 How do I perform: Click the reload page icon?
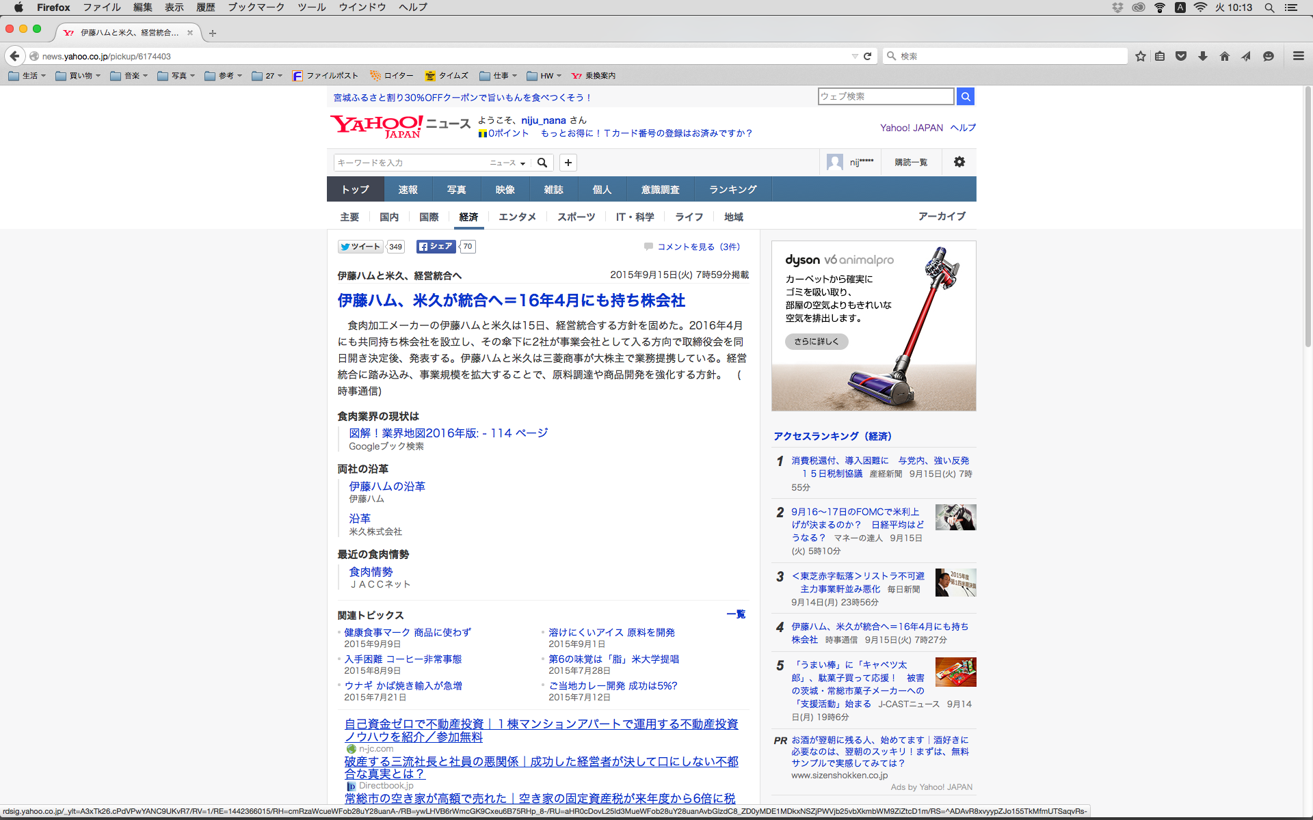click(x=868, y=56)
